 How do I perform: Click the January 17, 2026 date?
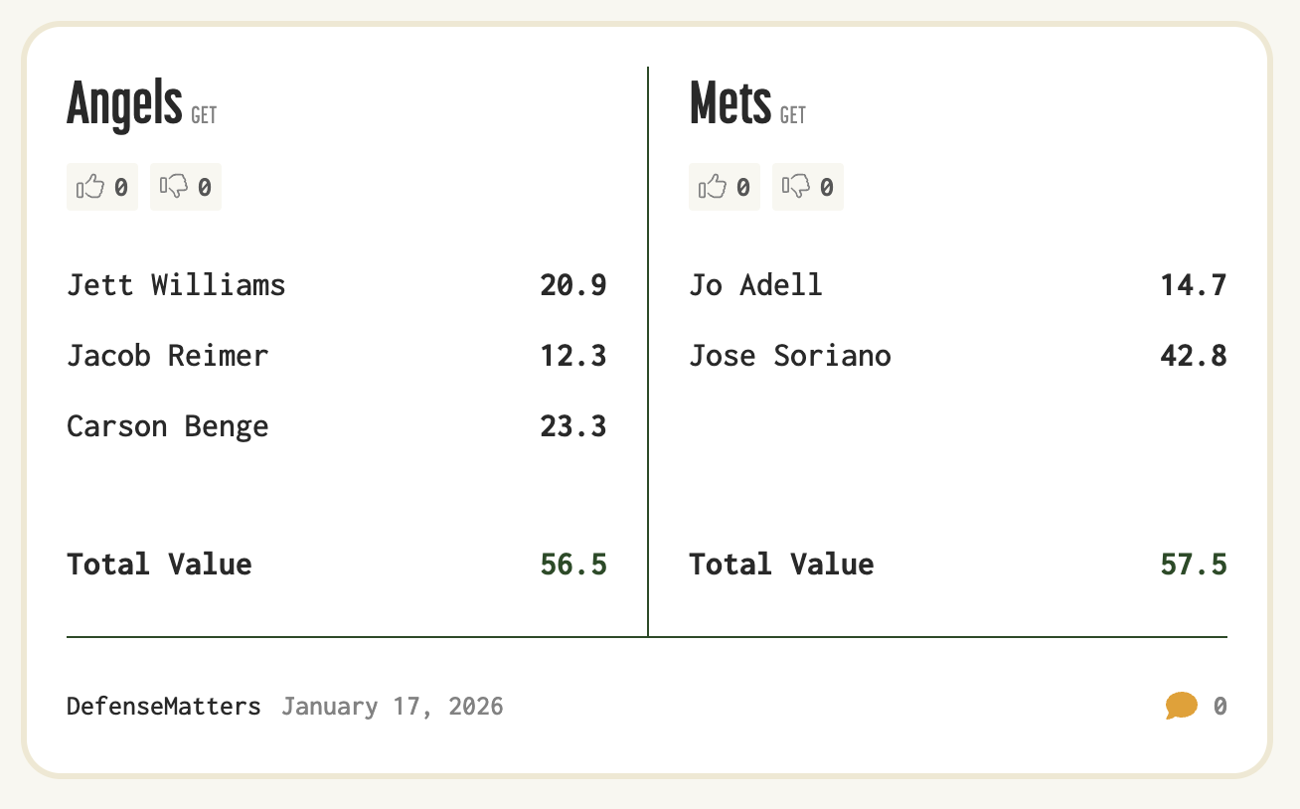[x=392, y=707]
